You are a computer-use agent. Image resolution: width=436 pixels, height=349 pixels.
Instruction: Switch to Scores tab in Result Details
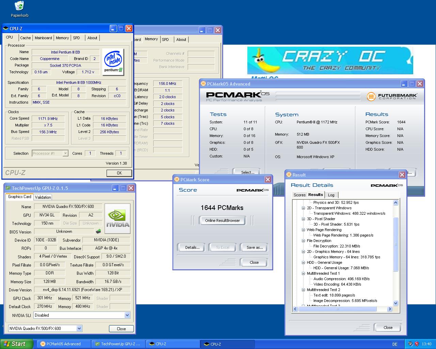click(300, 195)
